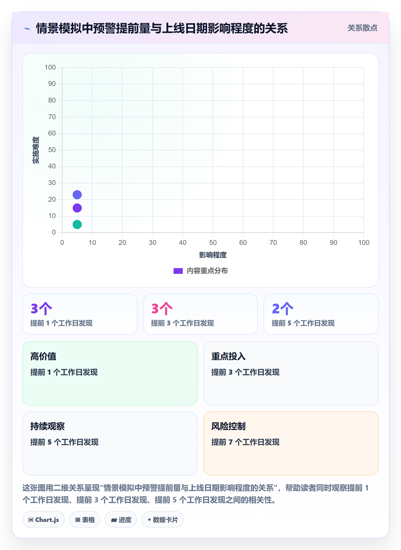Select the purple 3个 stat card

point(80,314)
